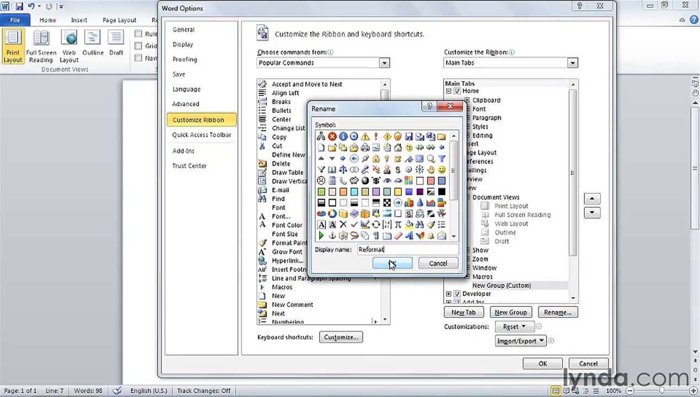Uncheck the Home tab checkbox
Image resolution: width=700 pixels, height=397 pixels.
[457, 91]
